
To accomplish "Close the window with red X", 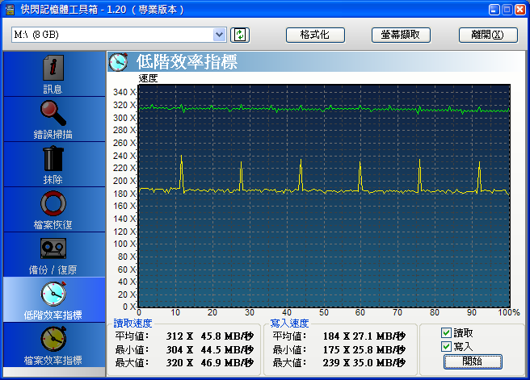I will tap(519, 10).
